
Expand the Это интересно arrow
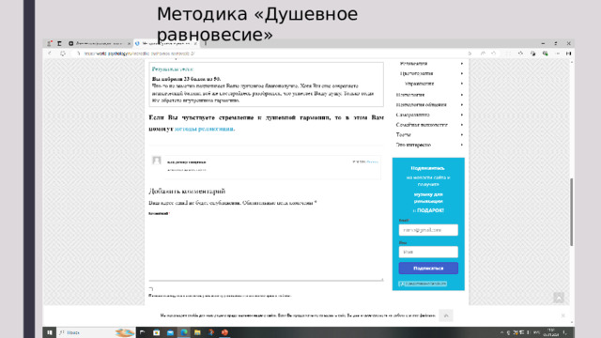pyautogui.click(x=462, y=145)
